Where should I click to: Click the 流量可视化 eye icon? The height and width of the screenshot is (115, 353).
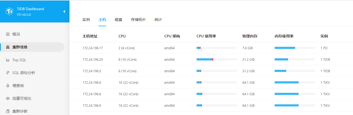[8, 98]
